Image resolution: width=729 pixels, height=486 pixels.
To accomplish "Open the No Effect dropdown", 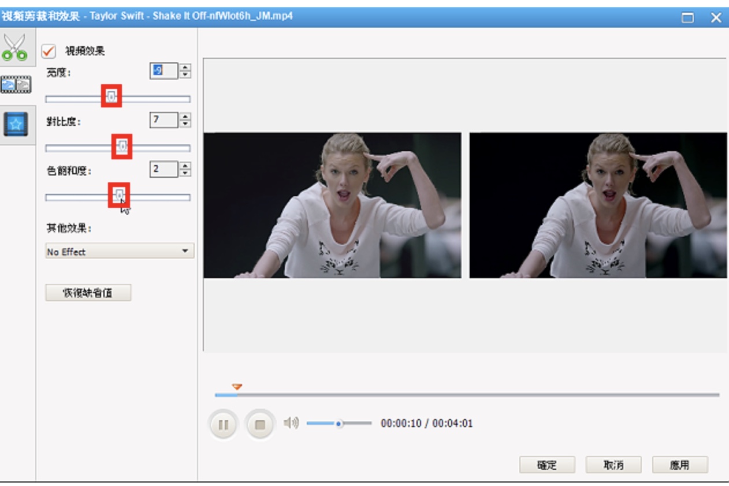I will (x=120, y=252).
